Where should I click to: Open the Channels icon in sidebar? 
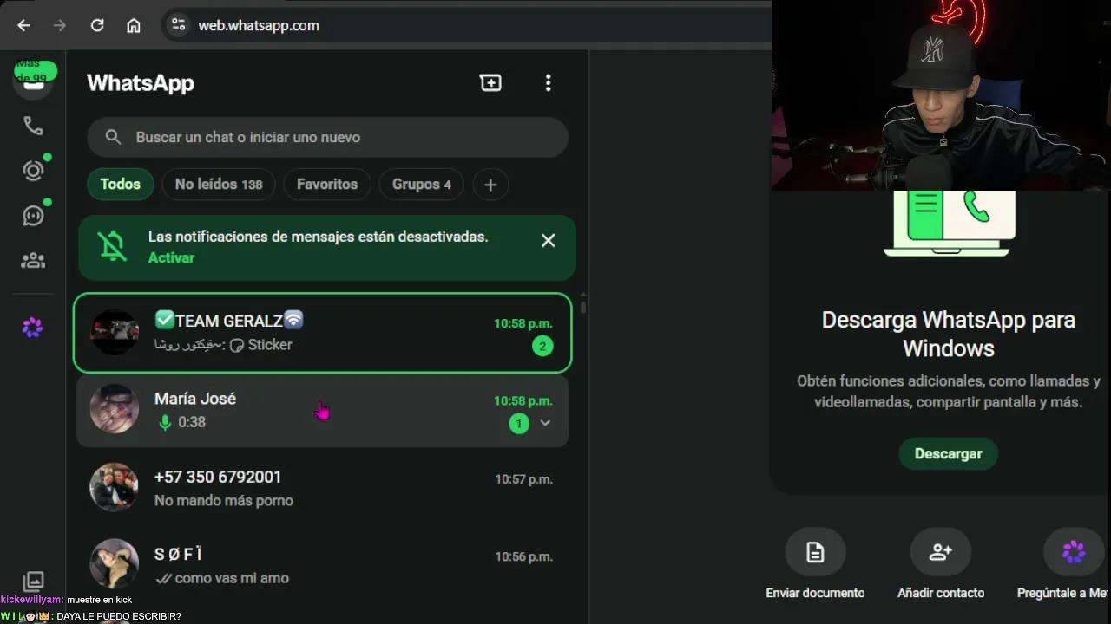tap(33, 216)
